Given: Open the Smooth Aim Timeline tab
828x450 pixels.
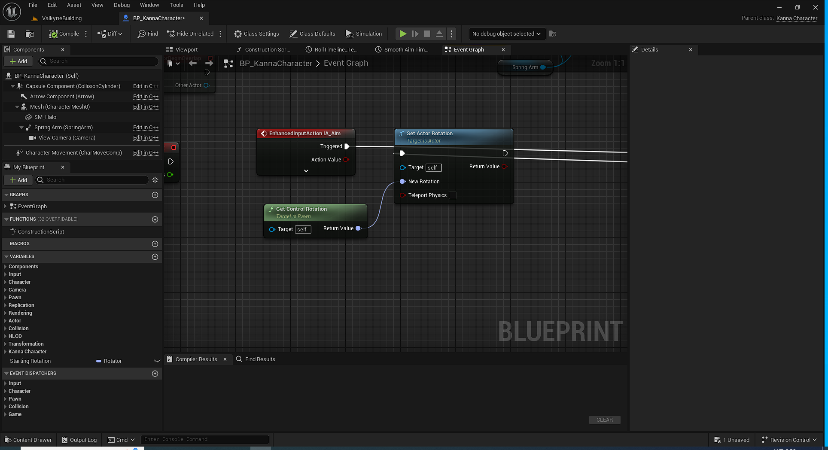Looking at the screenshot, I should [x=406, y=50].
